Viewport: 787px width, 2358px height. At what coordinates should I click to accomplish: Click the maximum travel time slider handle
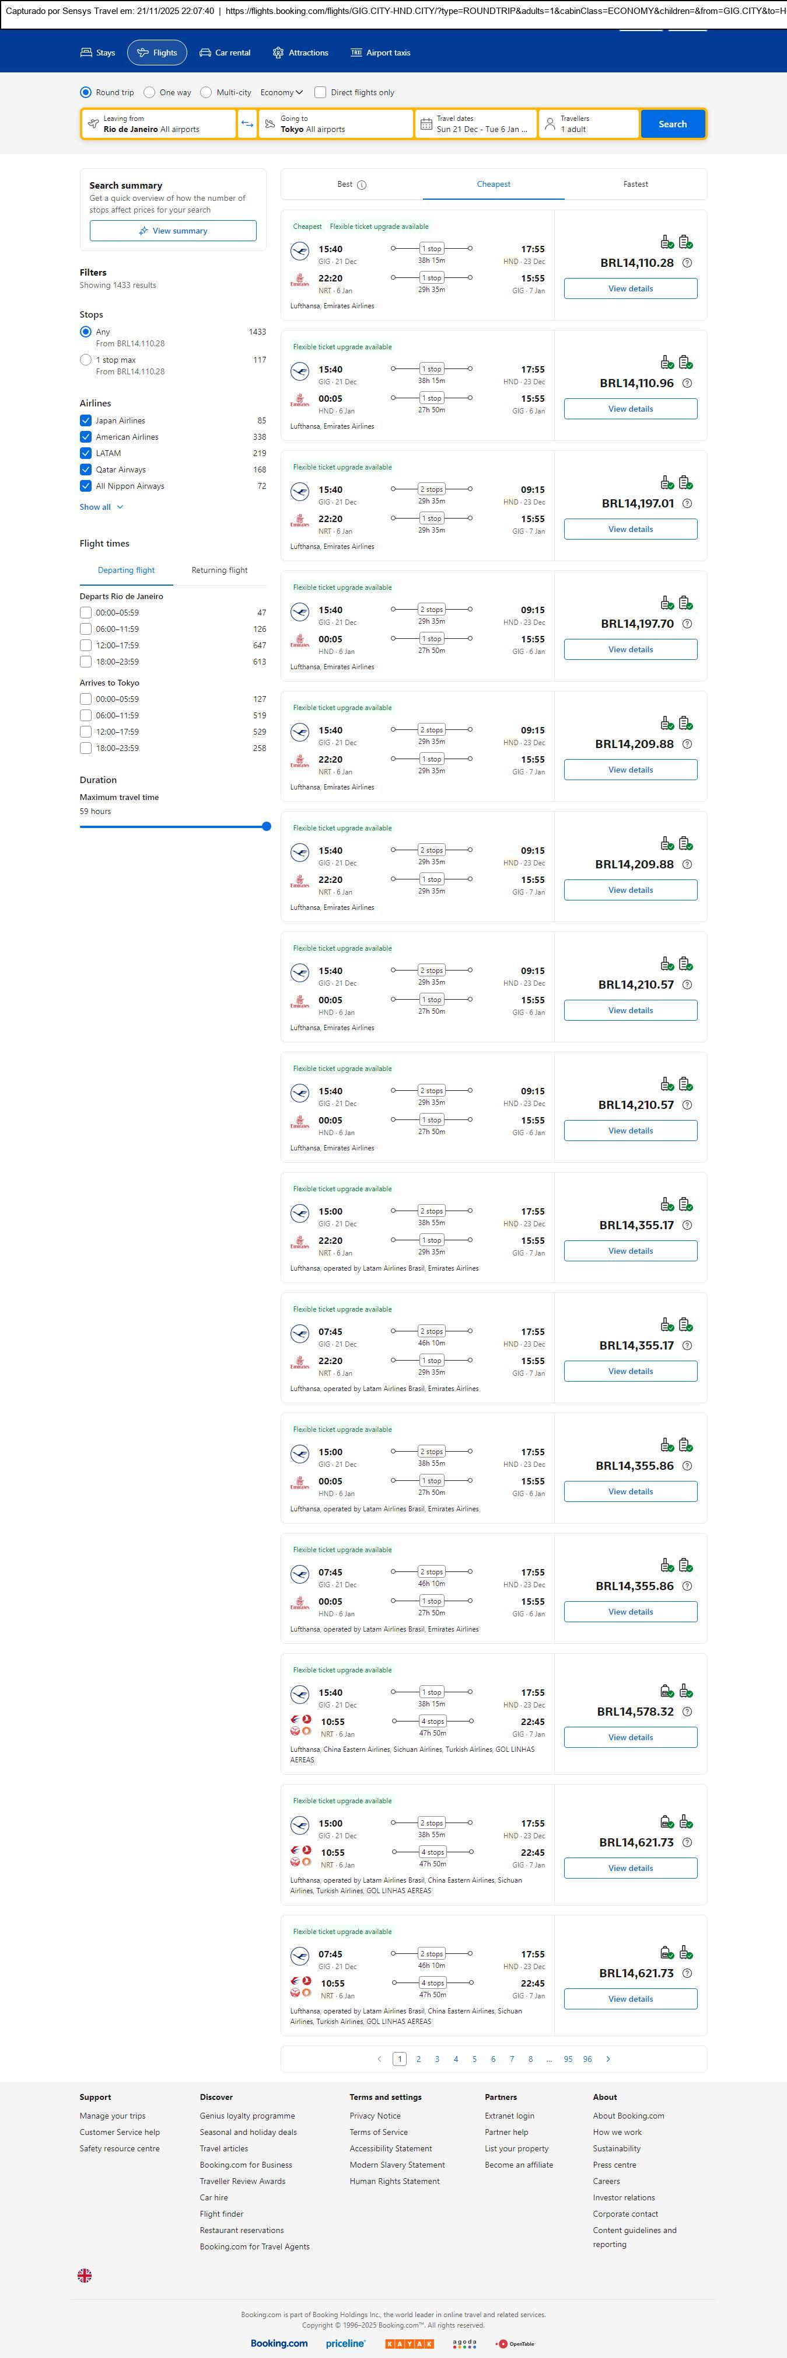point(266,826)
